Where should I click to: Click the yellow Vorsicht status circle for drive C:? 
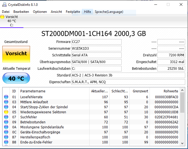(x=2, y=17)
